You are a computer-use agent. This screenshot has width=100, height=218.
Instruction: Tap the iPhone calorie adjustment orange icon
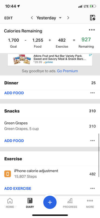coord(8,174)
